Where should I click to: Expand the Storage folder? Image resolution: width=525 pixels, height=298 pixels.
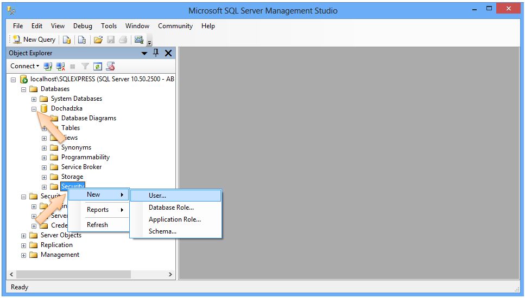[x=44, y=177]
